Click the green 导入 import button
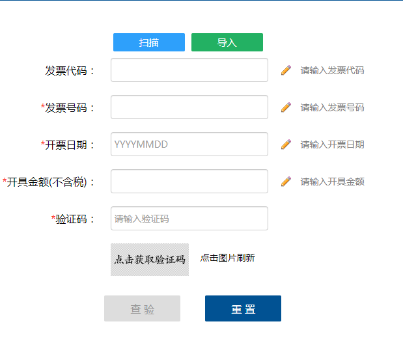This screenshot has width=403, height=341. (227, 42)
